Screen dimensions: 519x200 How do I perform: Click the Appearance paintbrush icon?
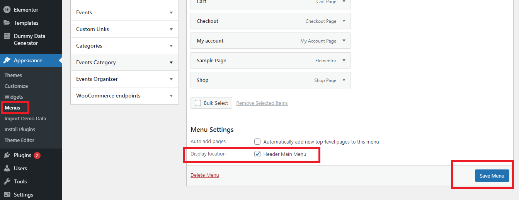pos(7,60)
